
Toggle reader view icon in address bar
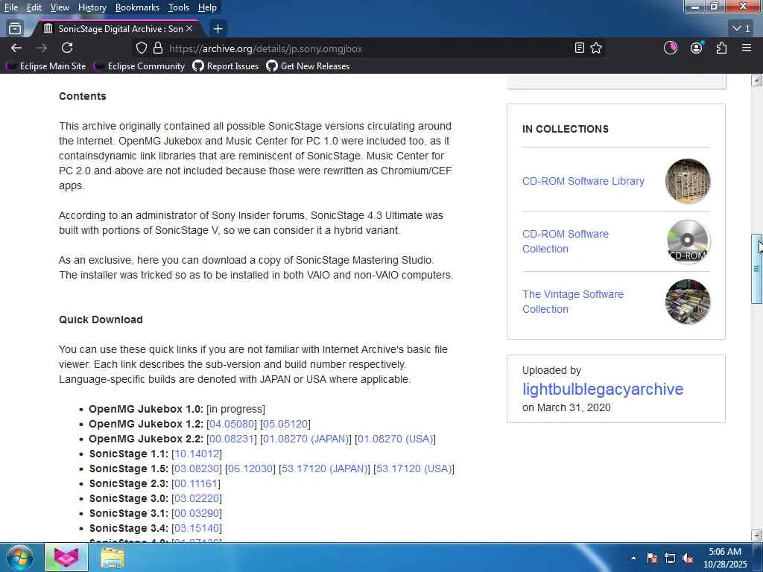[x=579, y=48]
